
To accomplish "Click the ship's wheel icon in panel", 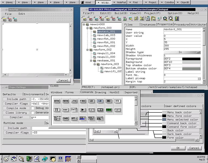I will pyautogui.click(x=68, y=159).
